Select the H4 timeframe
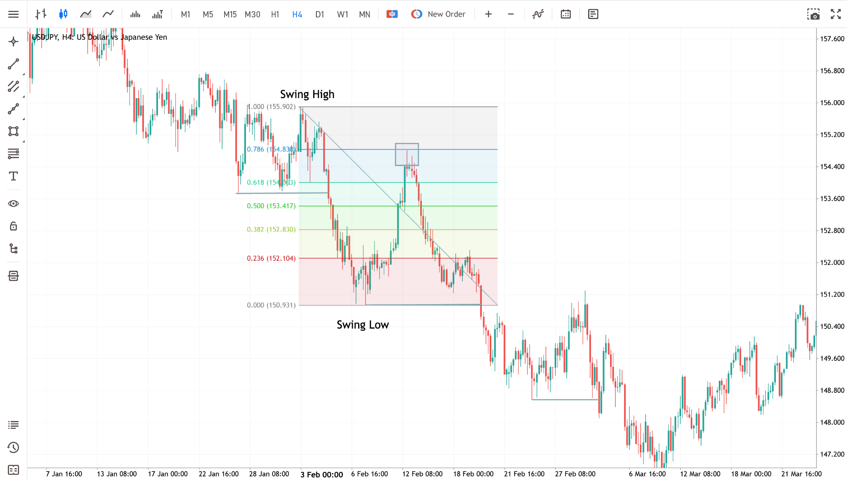This screenshot has width=847, height=481. coord(297,14)
